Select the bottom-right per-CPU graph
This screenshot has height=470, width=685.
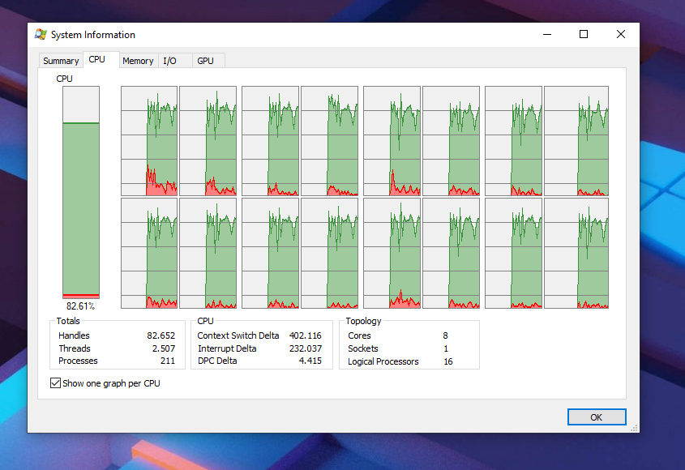tap(576, 254)
